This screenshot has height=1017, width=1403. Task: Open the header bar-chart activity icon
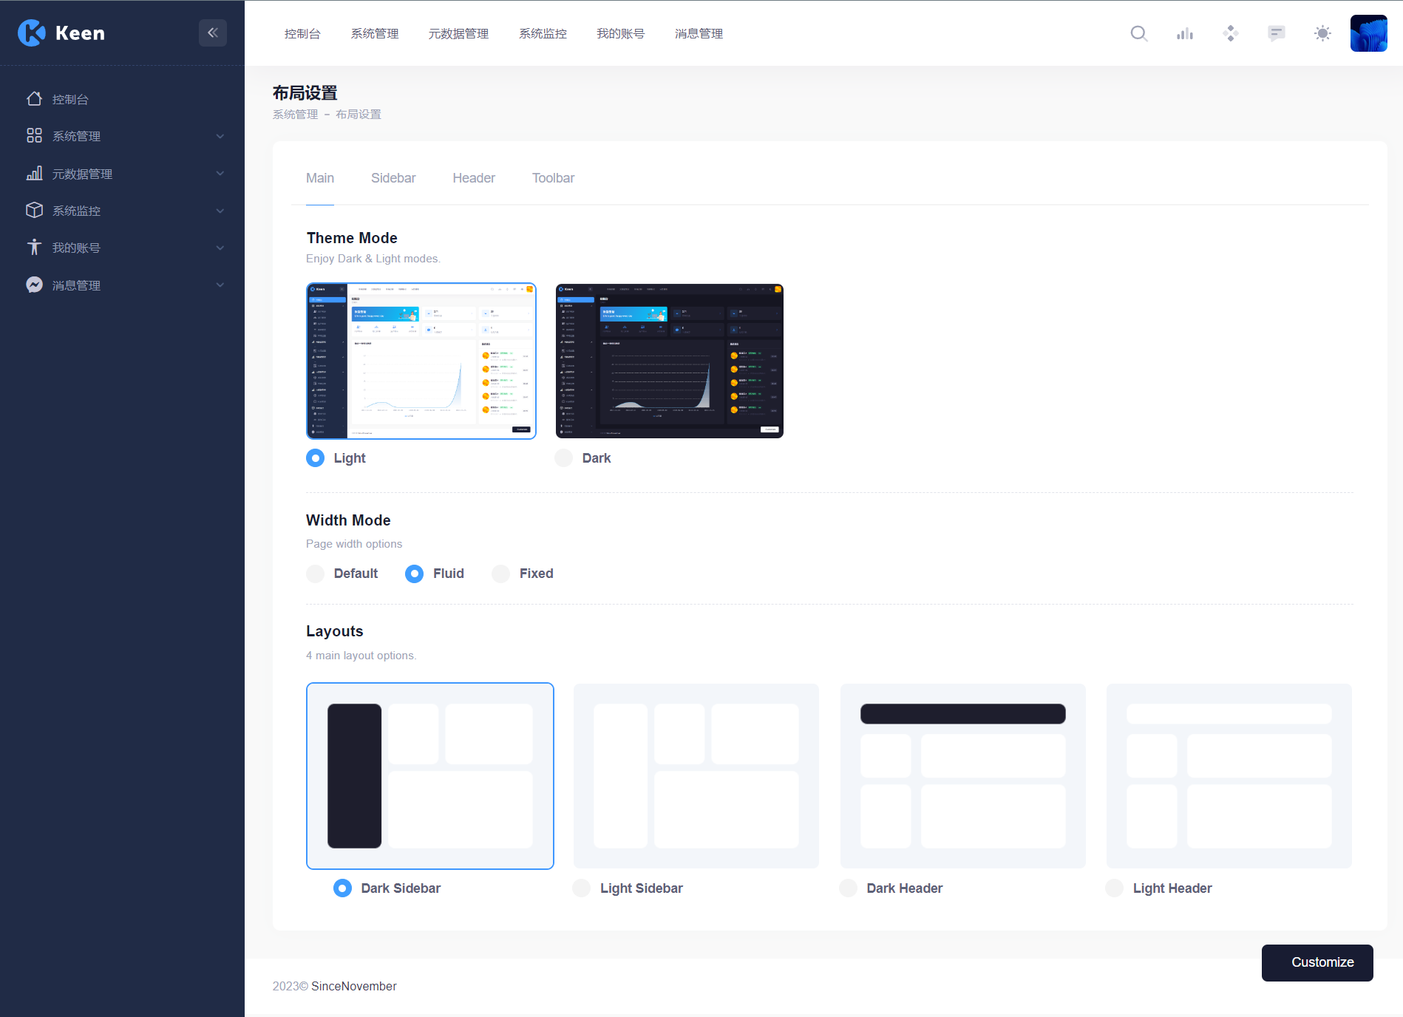point(1185,33)
